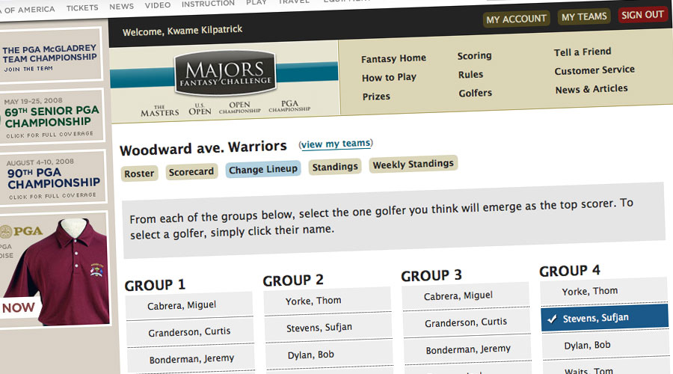Open the Weekly Standings tab
This screenshot has height=374, width=673.
coord(413,165)
